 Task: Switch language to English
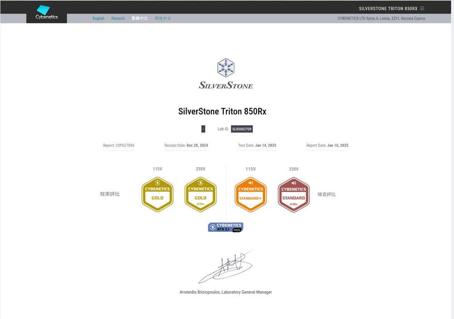(x=99, y=18)
